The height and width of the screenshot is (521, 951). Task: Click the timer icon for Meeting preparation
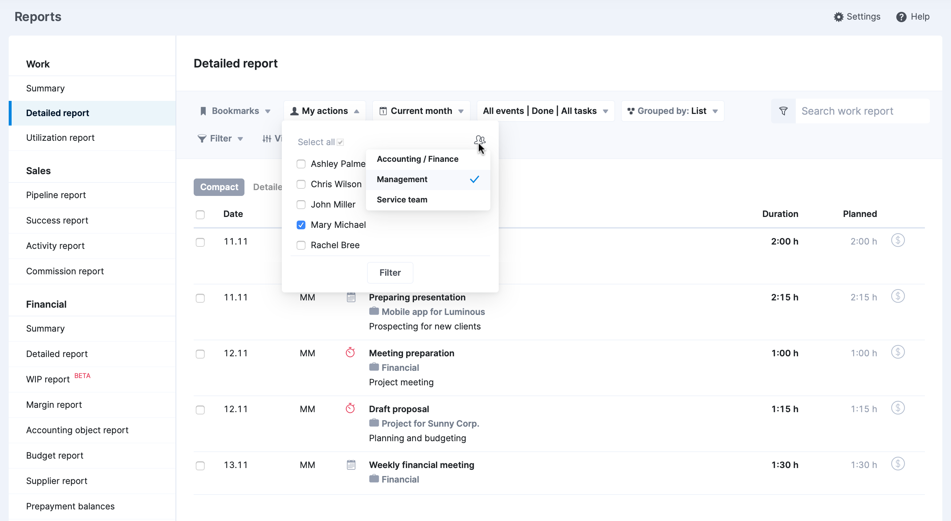coord(350,353)
